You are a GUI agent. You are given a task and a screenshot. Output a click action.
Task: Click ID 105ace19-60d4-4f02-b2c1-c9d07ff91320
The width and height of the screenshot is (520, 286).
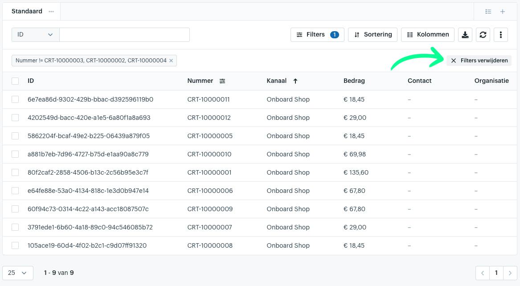[87, 245]
